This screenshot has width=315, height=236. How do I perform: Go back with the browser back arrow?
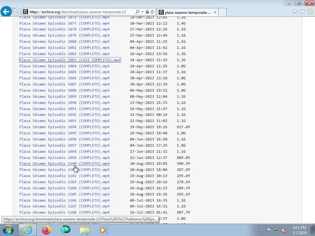(6, 12)
